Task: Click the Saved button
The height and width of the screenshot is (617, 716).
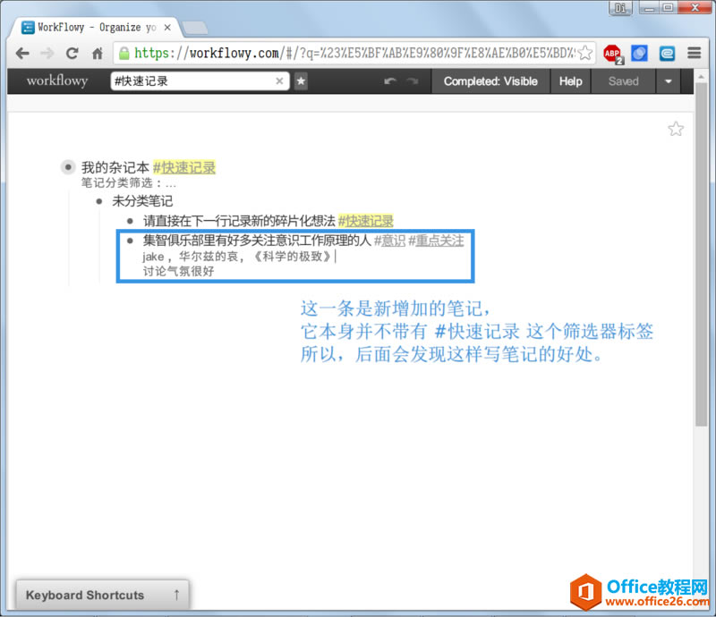Action: 623,81
